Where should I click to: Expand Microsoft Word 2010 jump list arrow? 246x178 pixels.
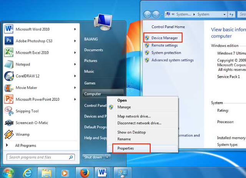point(75,29)
